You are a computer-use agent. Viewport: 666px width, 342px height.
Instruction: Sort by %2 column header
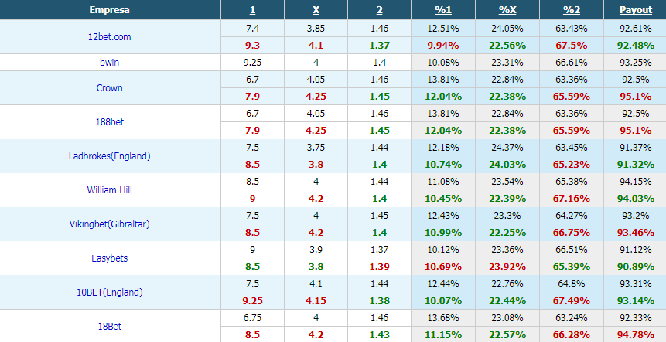[572, 10]
